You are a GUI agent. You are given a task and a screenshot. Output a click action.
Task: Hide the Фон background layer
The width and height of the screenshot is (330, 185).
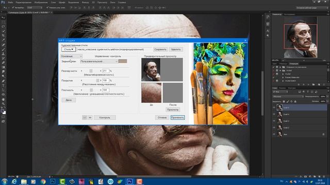tap(274, 134)
